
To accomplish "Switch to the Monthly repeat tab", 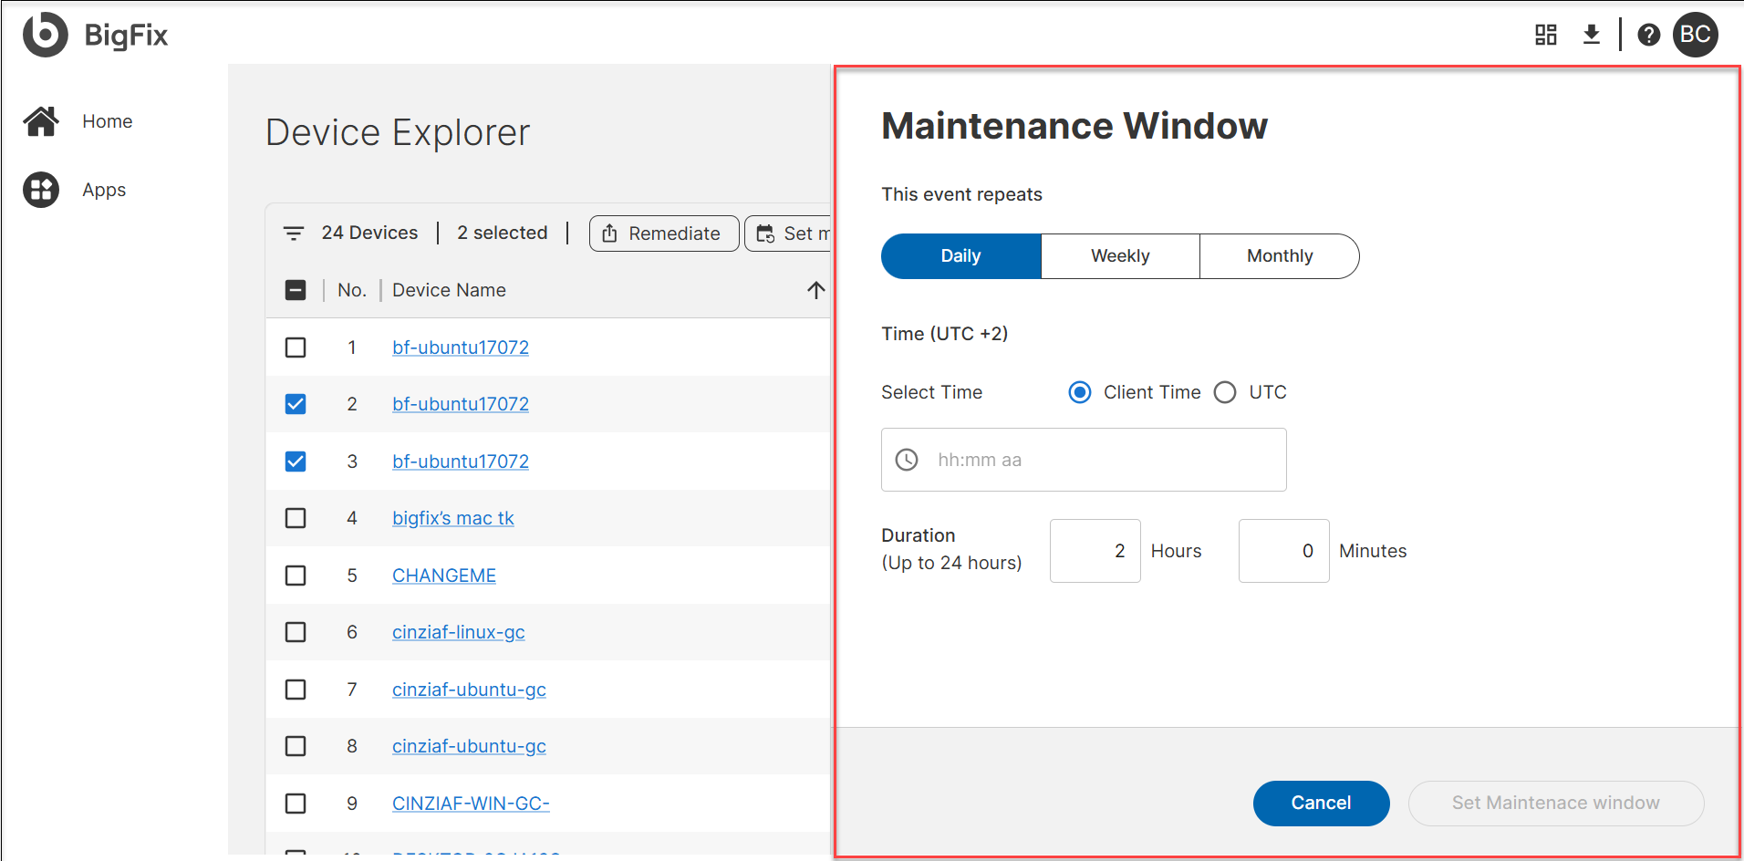I will point(1279,255).
